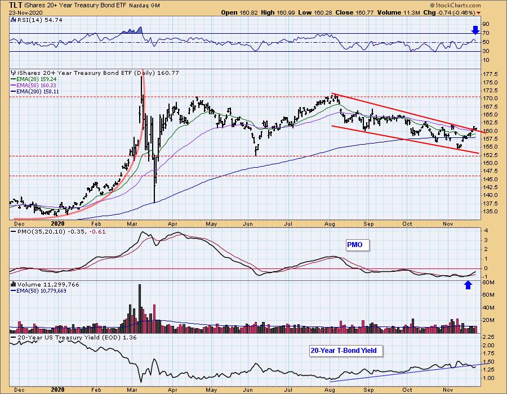The height and width of the screenshot is (394, 507).
Task: Click the iShares 20+ Year Treasury Bond ETF header title
Action: coord(76,6)
